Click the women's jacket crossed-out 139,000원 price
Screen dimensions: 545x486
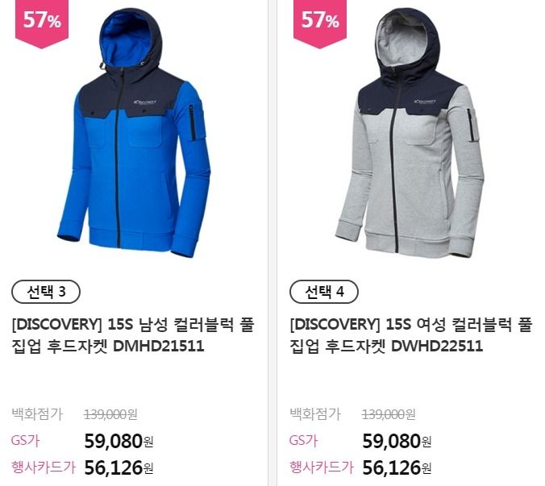[x=389, y=414]
